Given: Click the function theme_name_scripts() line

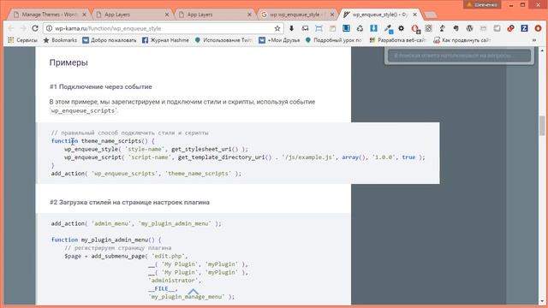Looking at the screenshot, I should point(103,141).
